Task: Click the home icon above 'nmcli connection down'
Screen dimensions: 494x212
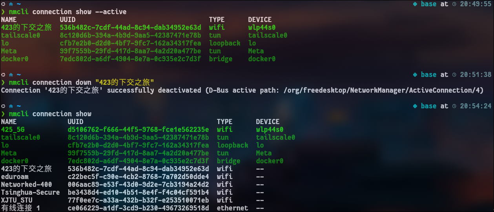Action: 11,75
